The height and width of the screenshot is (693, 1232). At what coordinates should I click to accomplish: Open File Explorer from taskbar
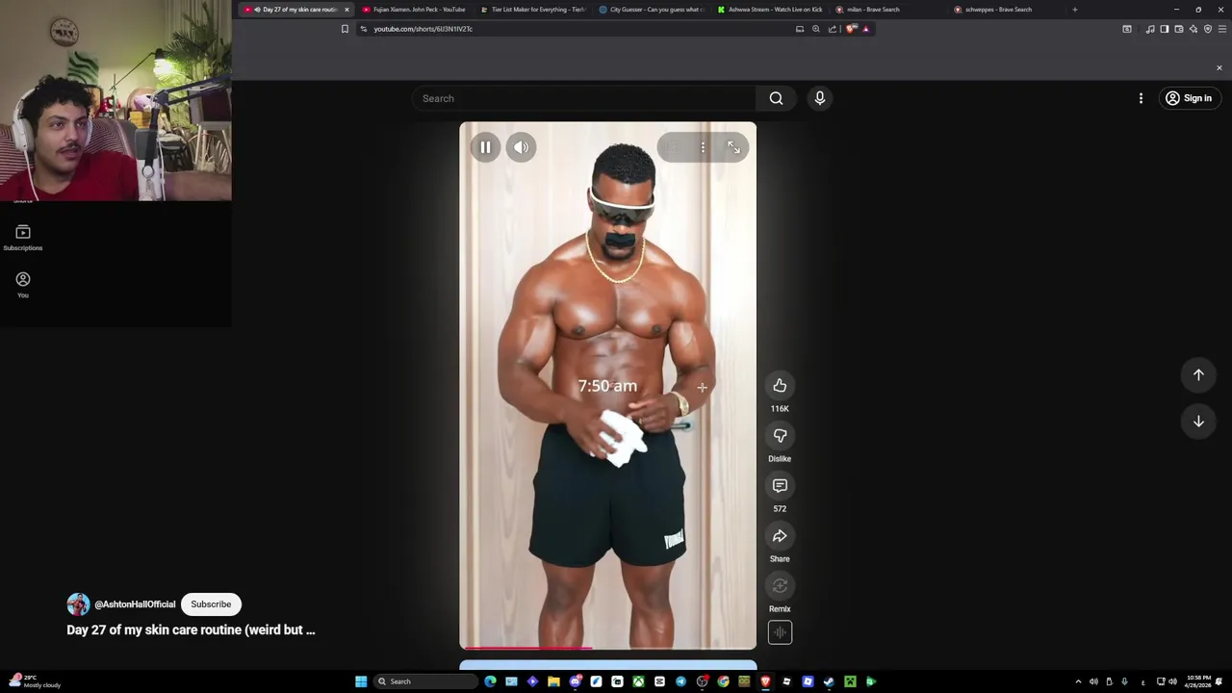[553, 681]
